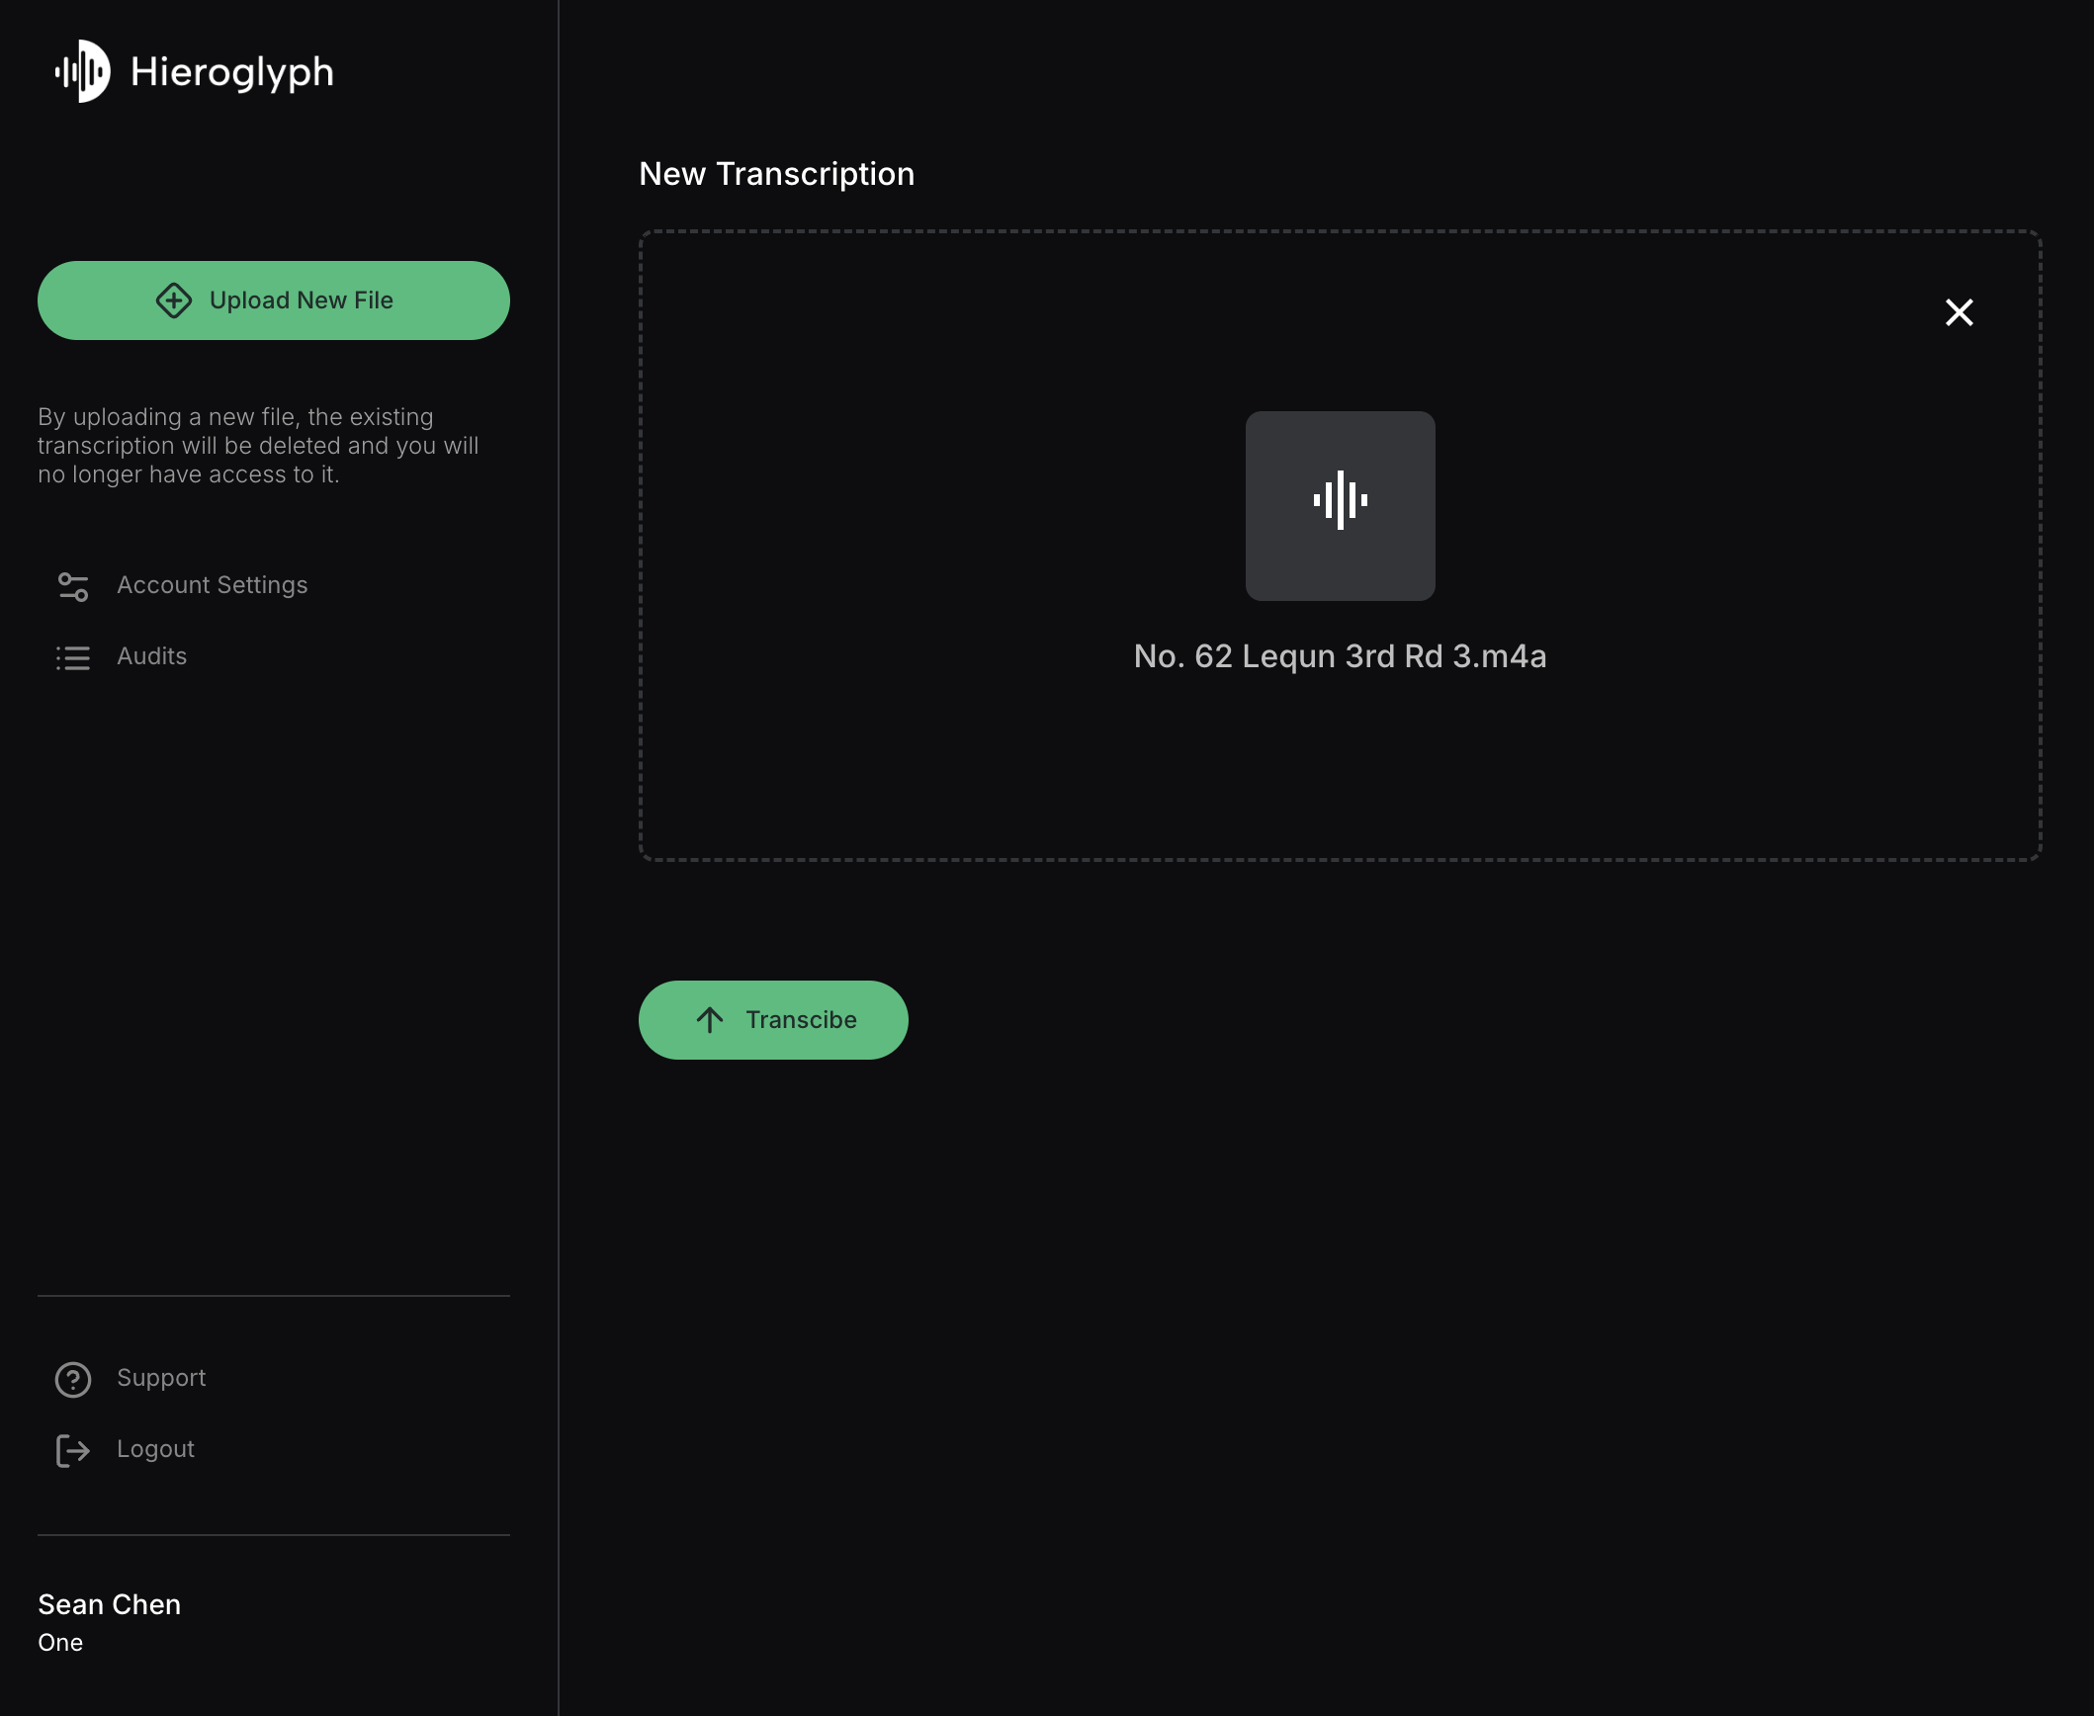Click the Hieroglyph brand name text

pyautogui.click(x=231, y=71)
